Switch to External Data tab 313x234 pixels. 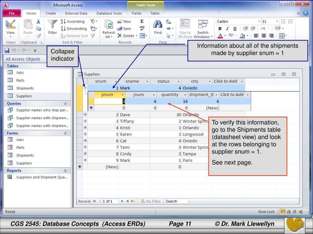[76, 13]
